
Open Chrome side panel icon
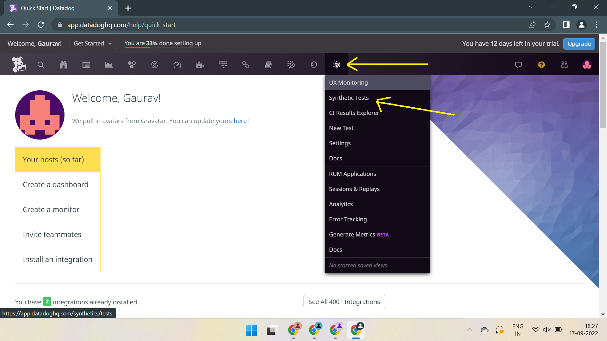(566, 25)
